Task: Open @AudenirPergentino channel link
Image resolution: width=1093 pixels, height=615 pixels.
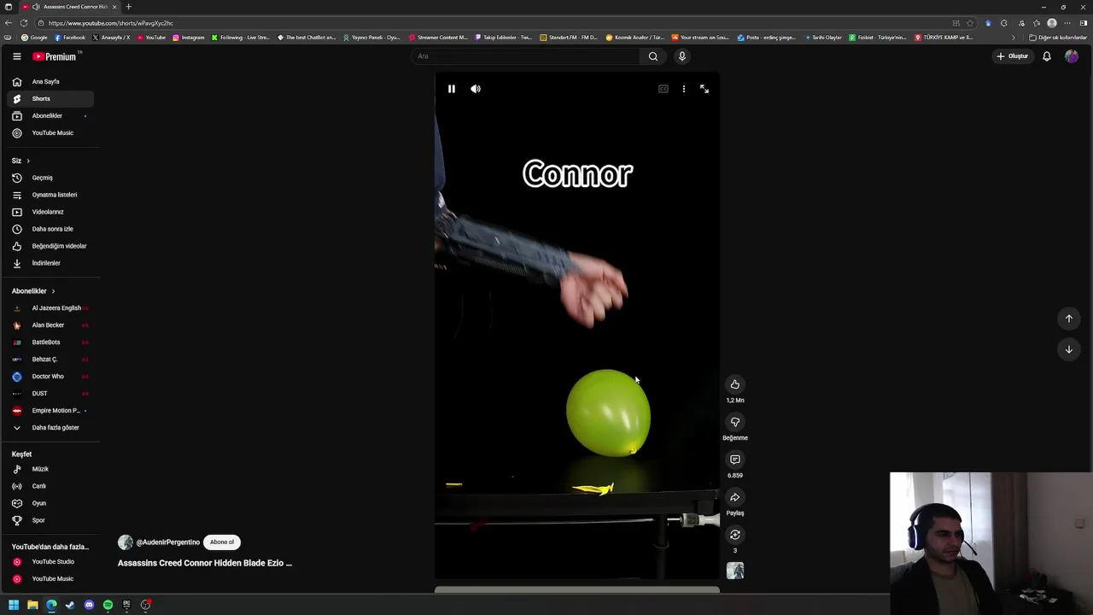Action: tap(167, 542)
